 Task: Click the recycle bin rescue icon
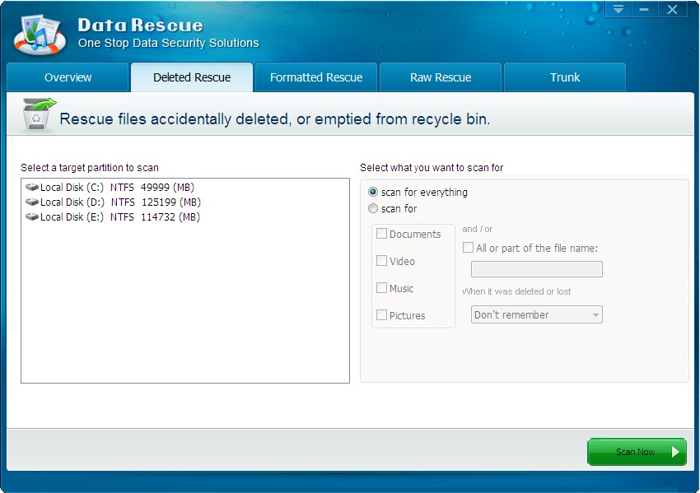[37, 115]
